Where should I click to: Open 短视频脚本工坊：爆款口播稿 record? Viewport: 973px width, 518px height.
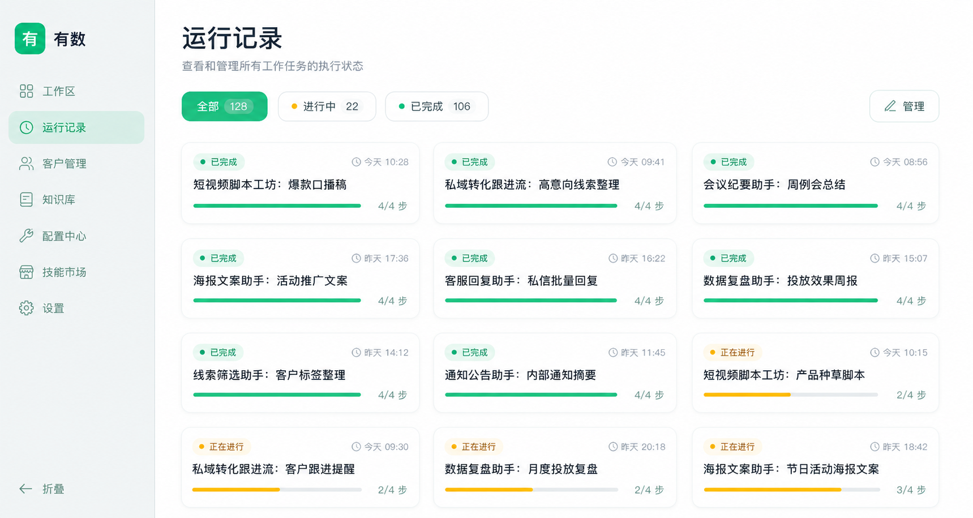(x=301, y=183)
